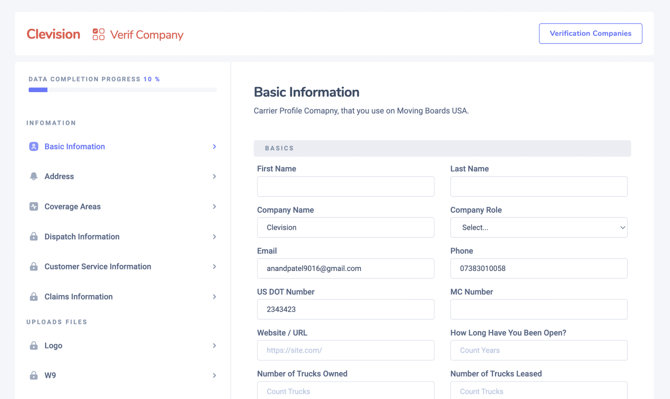Viewport: 670px width, 399px height.
Task: Click the Verification Companies button
Action: [x=591, y=34]
